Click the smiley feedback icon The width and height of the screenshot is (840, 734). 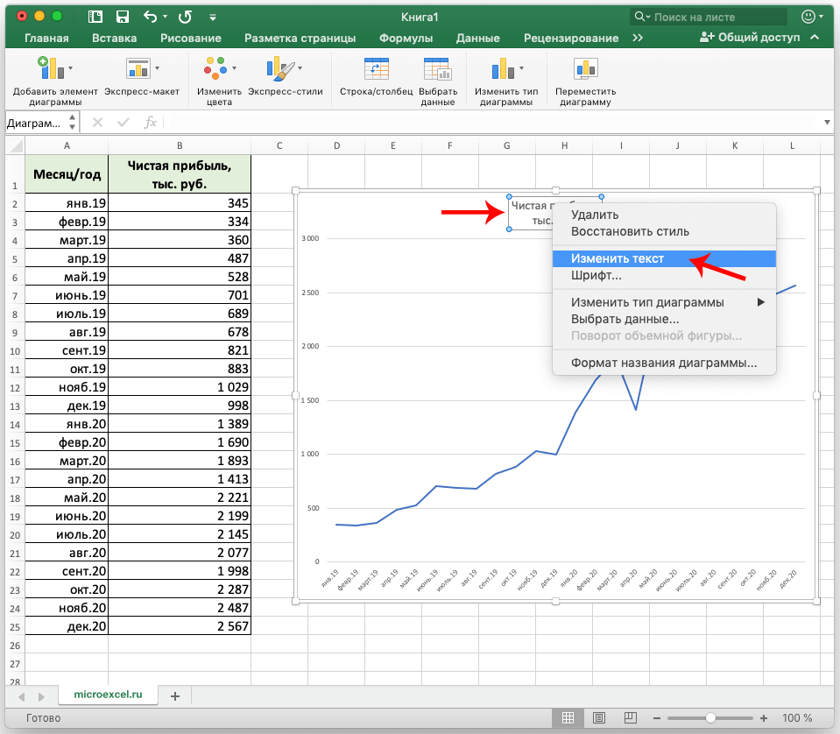coord(808,17)
